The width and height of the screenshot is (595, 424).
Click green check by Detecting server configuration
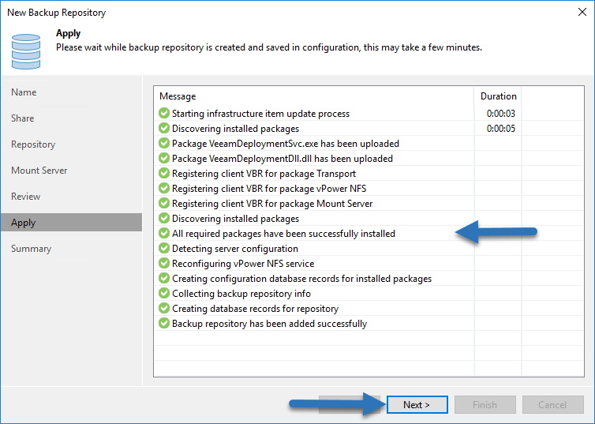[x=164, y=248]
